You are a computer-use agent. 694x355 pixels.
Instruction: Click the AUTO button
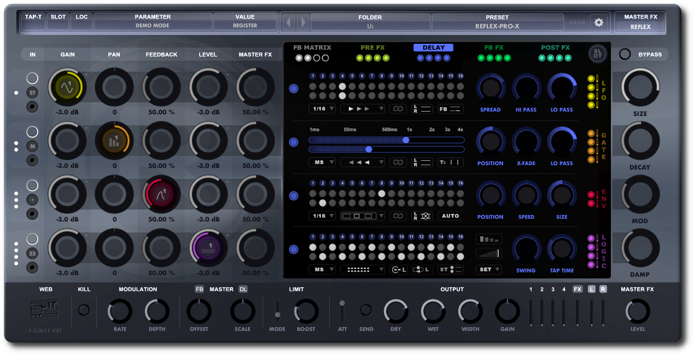point(451,216)
